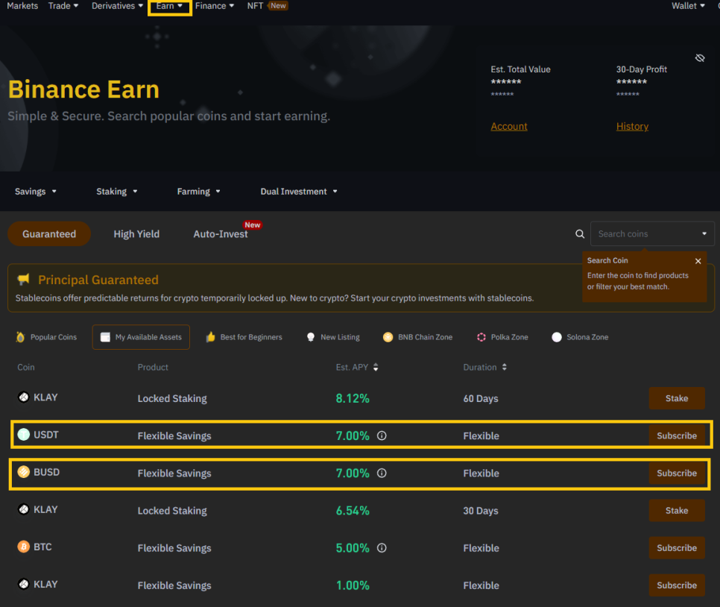Open the Wallet dropdown menu
Image resolution: width=720 pixels, height=607 pixels.
(688, 6)
